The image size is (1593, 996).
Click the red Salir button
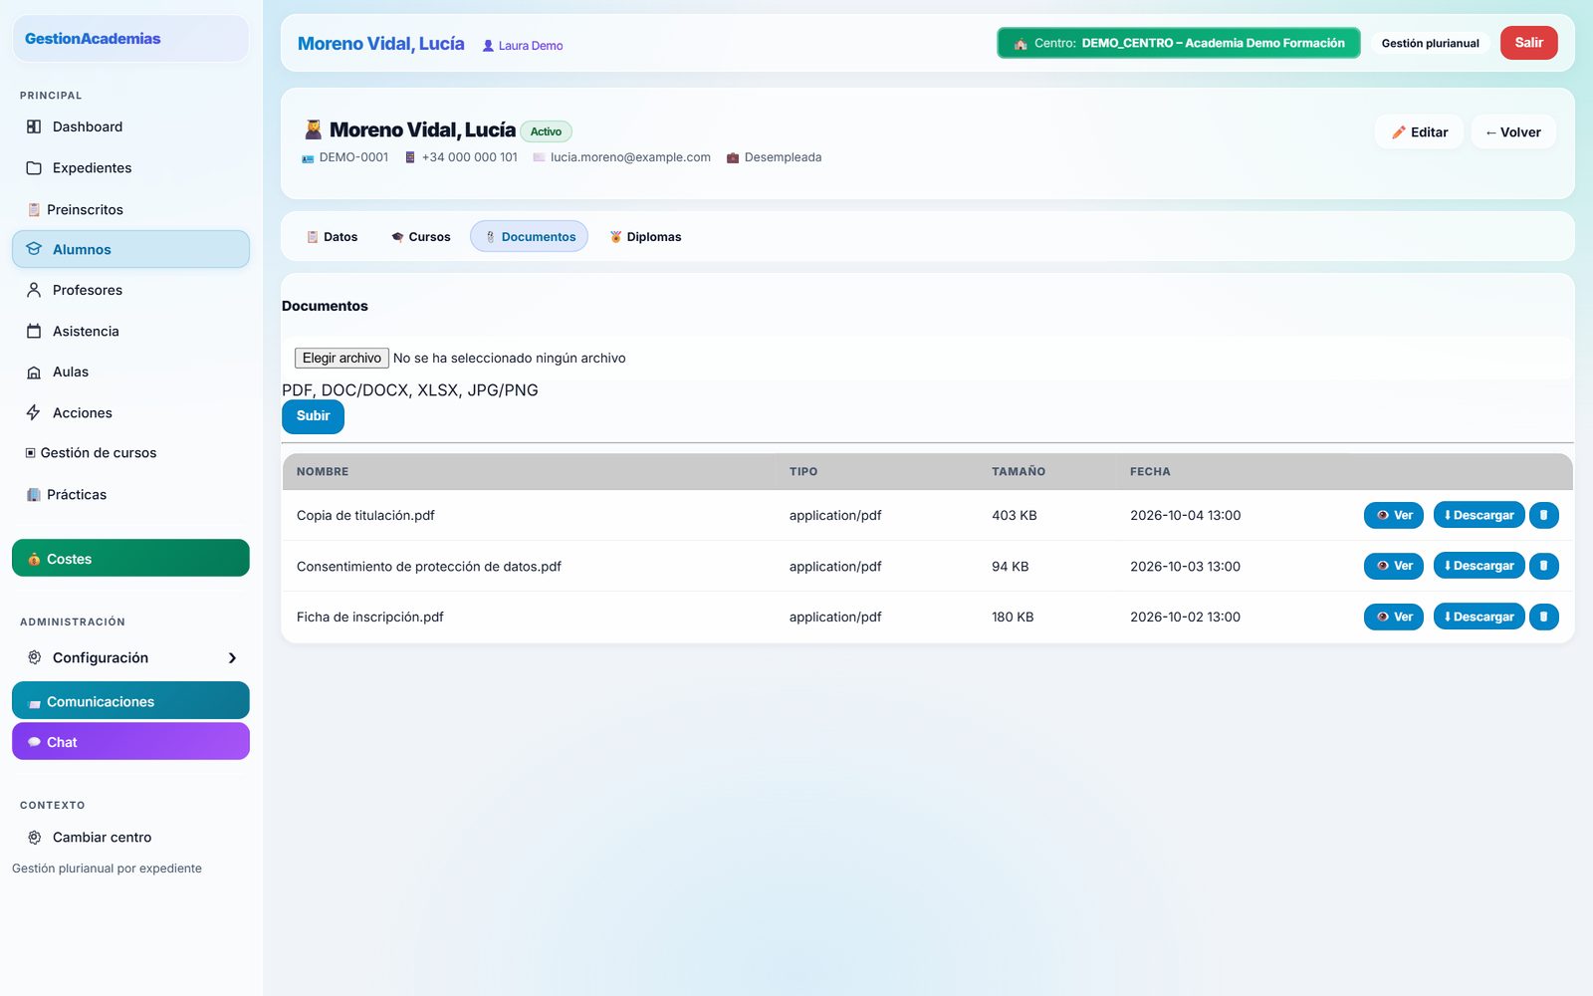(1529, 43)
